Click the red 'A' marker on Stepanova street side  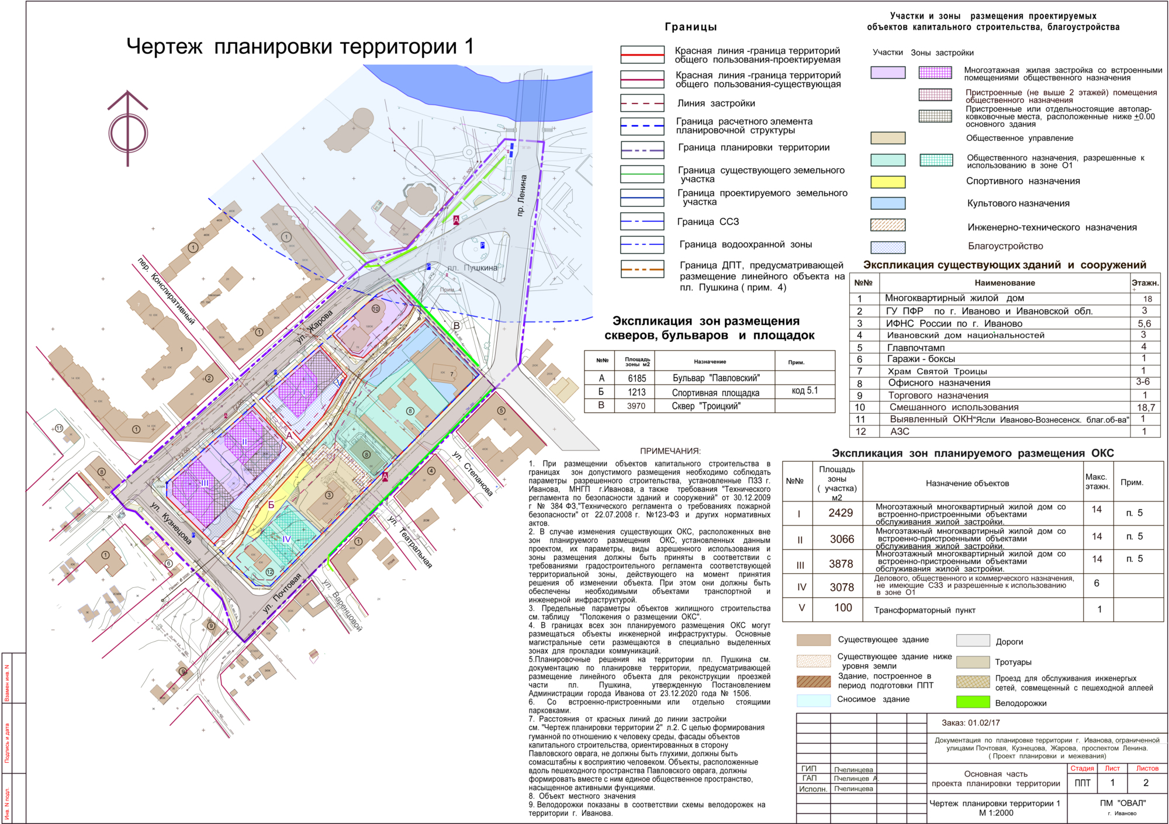point(385,477)
